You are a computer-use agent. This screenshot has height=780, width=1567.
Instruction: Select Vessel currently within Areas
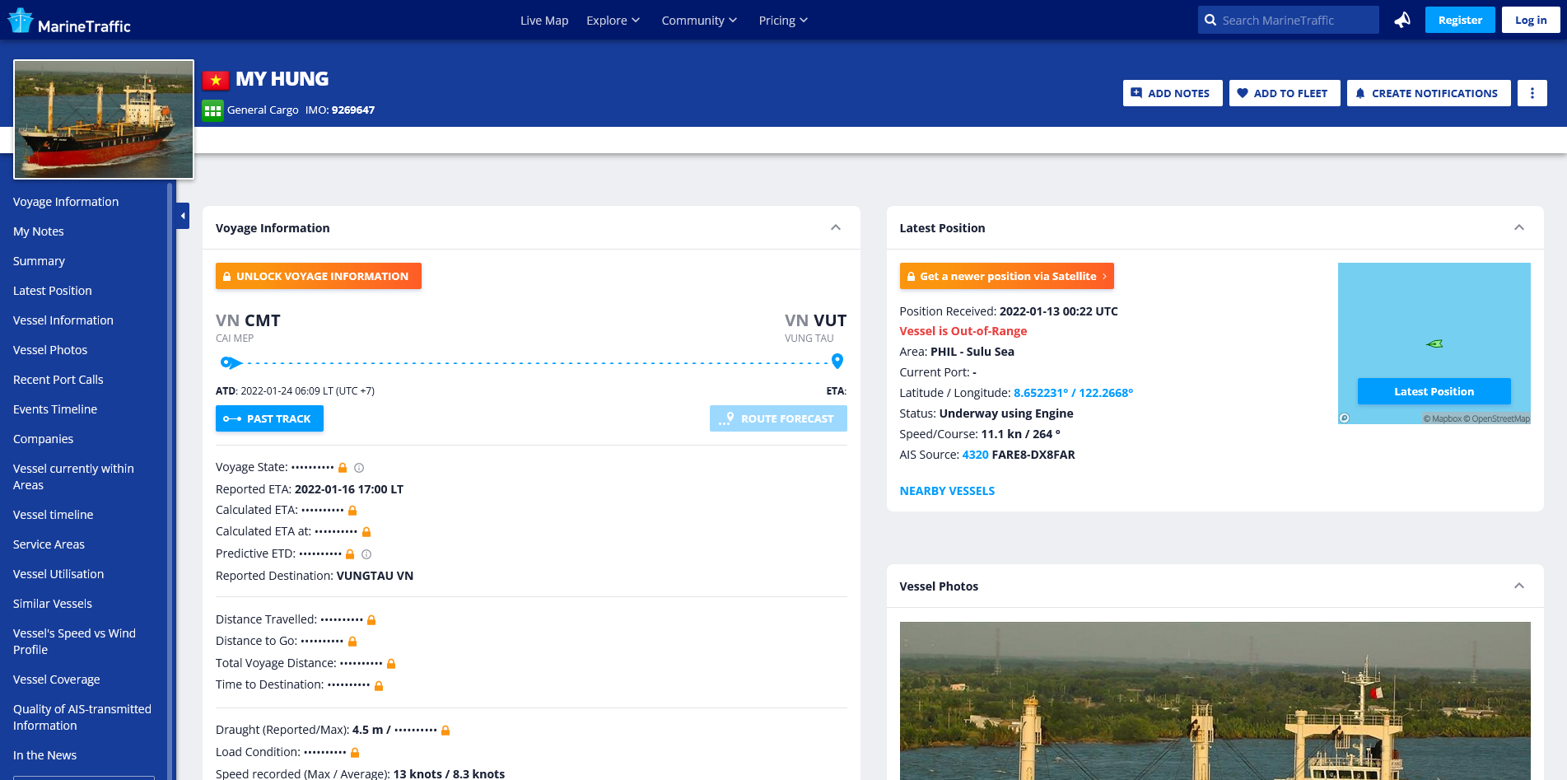click(x=73, y=477)
